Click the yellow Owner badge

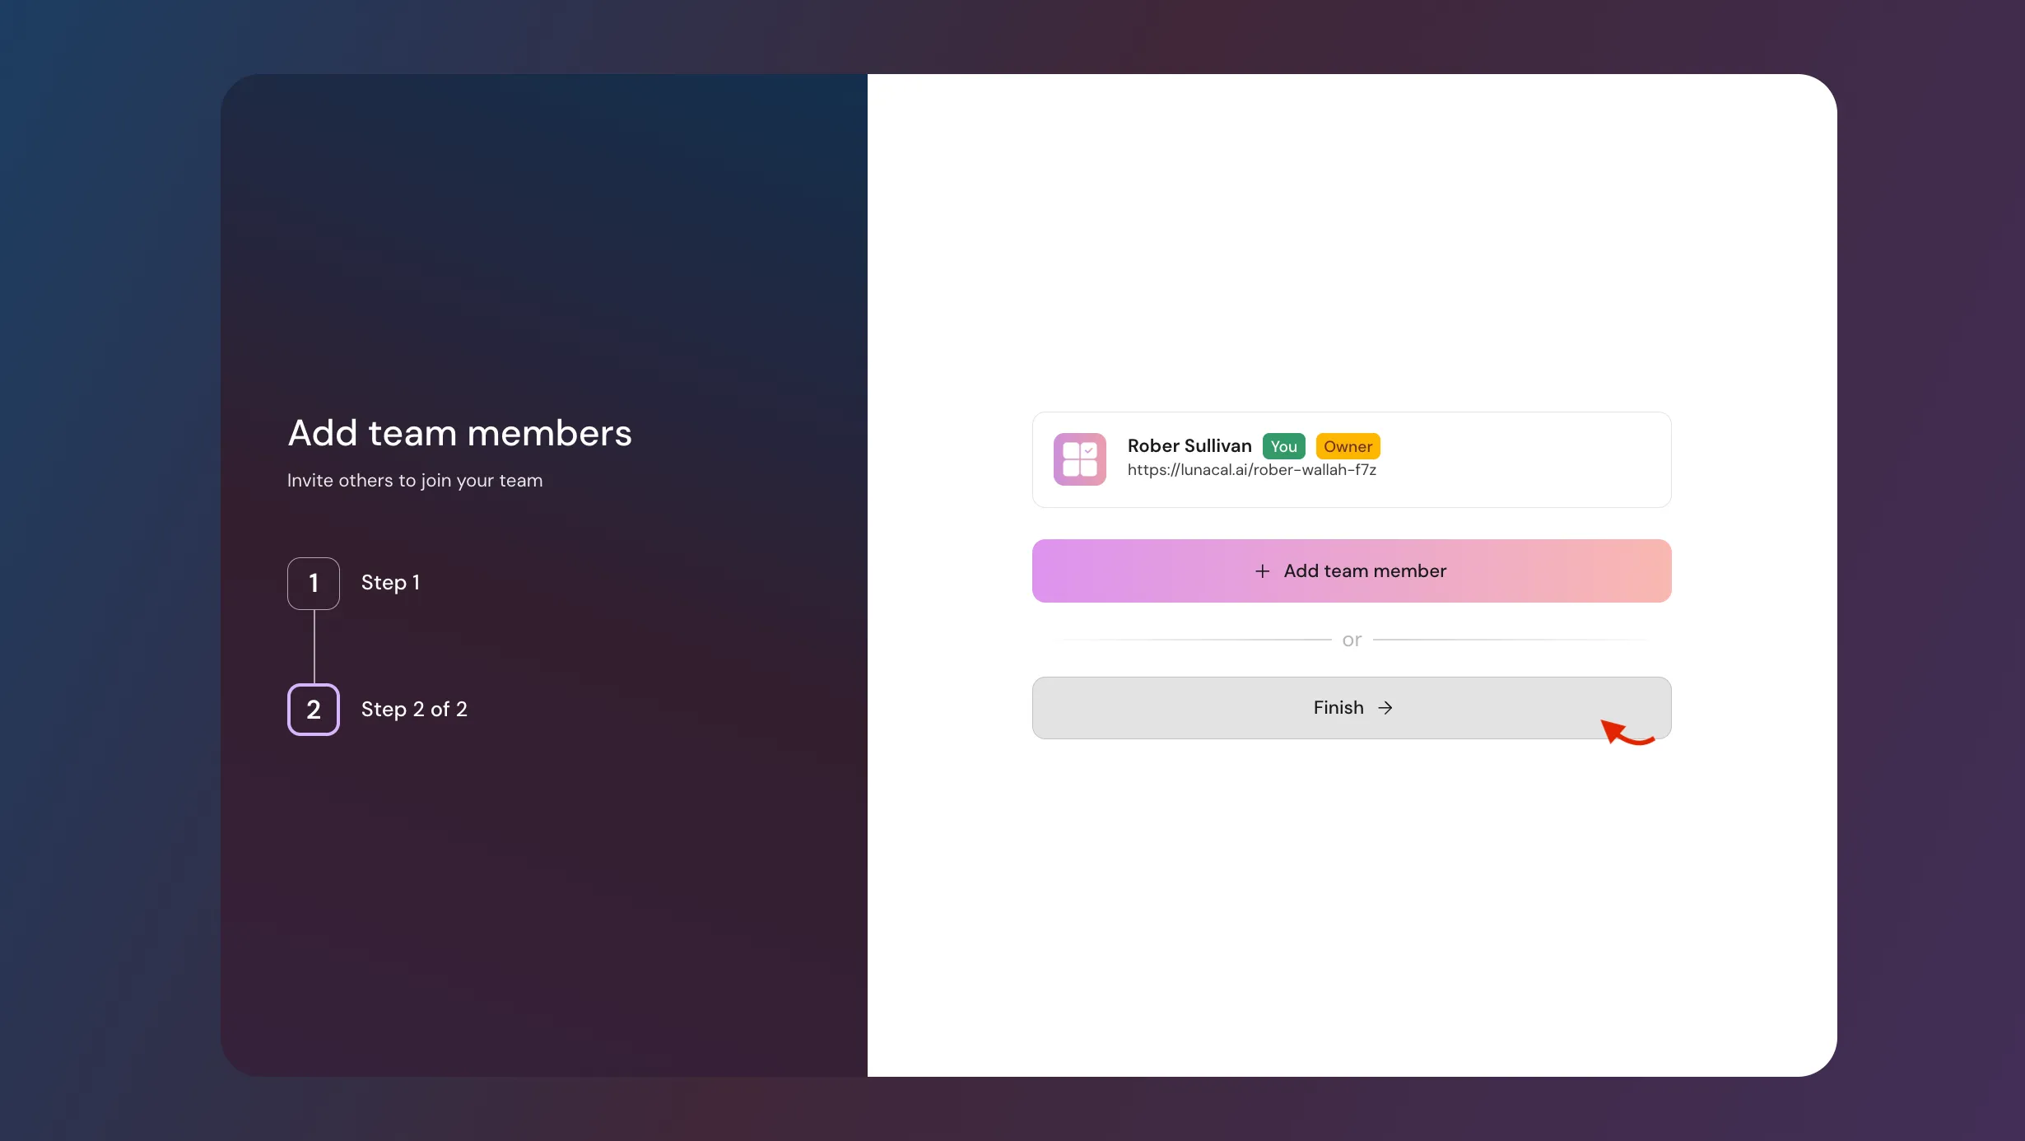[1348, 446]
